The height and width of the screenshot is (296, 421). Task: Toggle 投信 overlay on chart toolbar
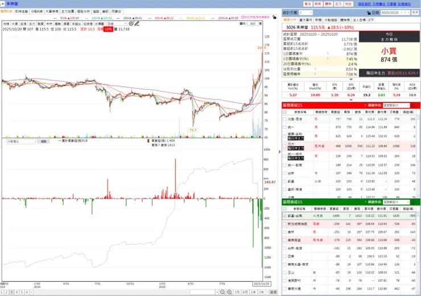23,24
